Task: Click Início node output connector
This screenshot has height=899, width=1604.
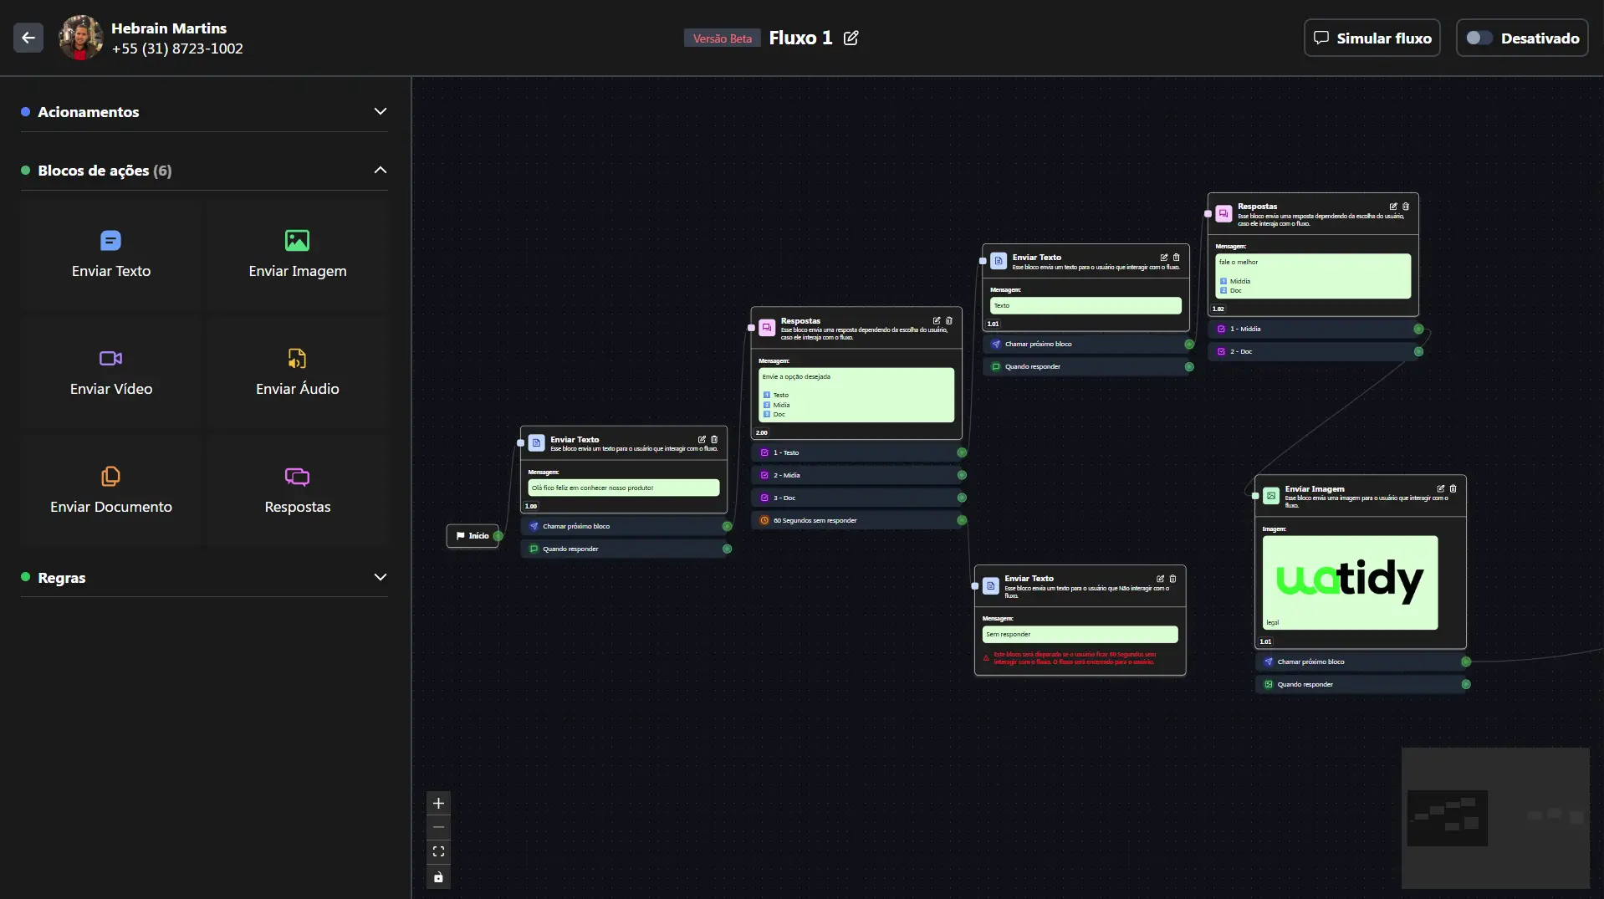Action: [x=498, y=535]
